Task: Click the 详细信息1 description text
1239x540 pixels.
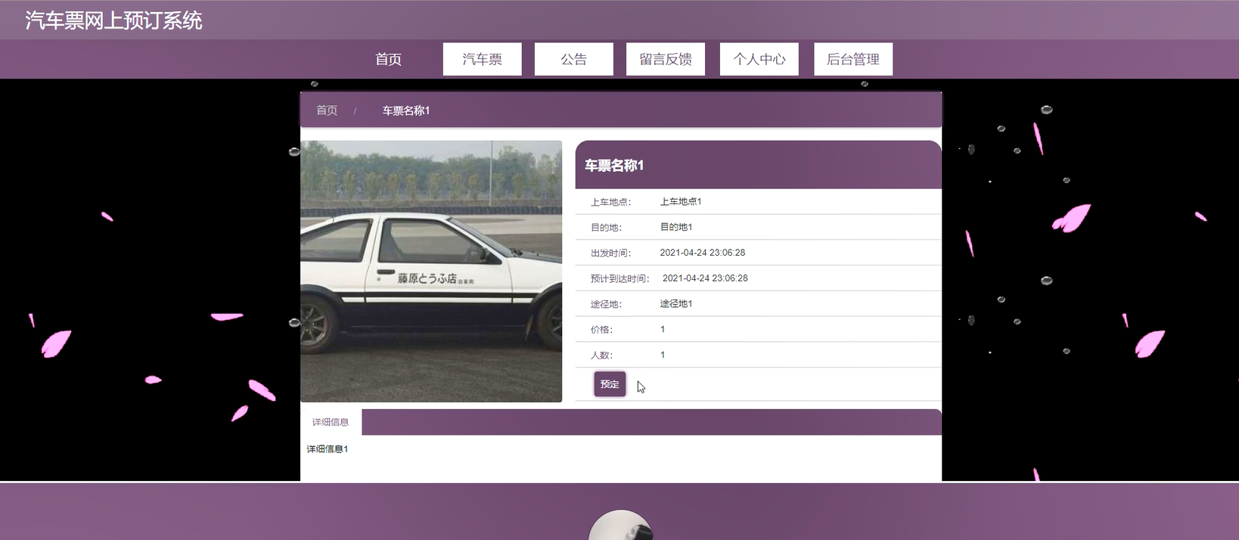Action: tap(328, 449)
